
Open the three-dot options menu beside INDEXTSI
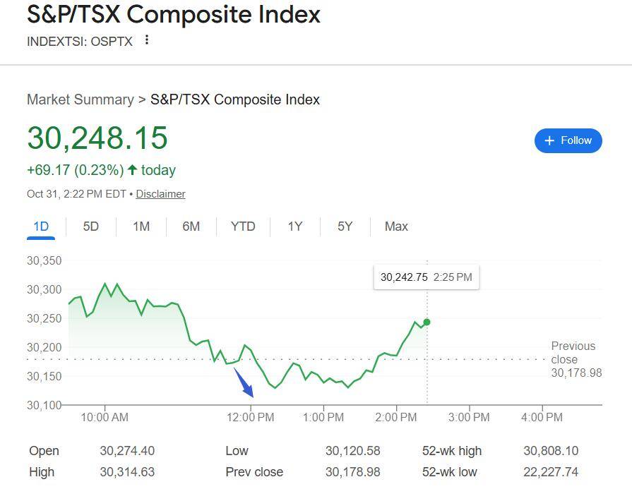(147, 40)
